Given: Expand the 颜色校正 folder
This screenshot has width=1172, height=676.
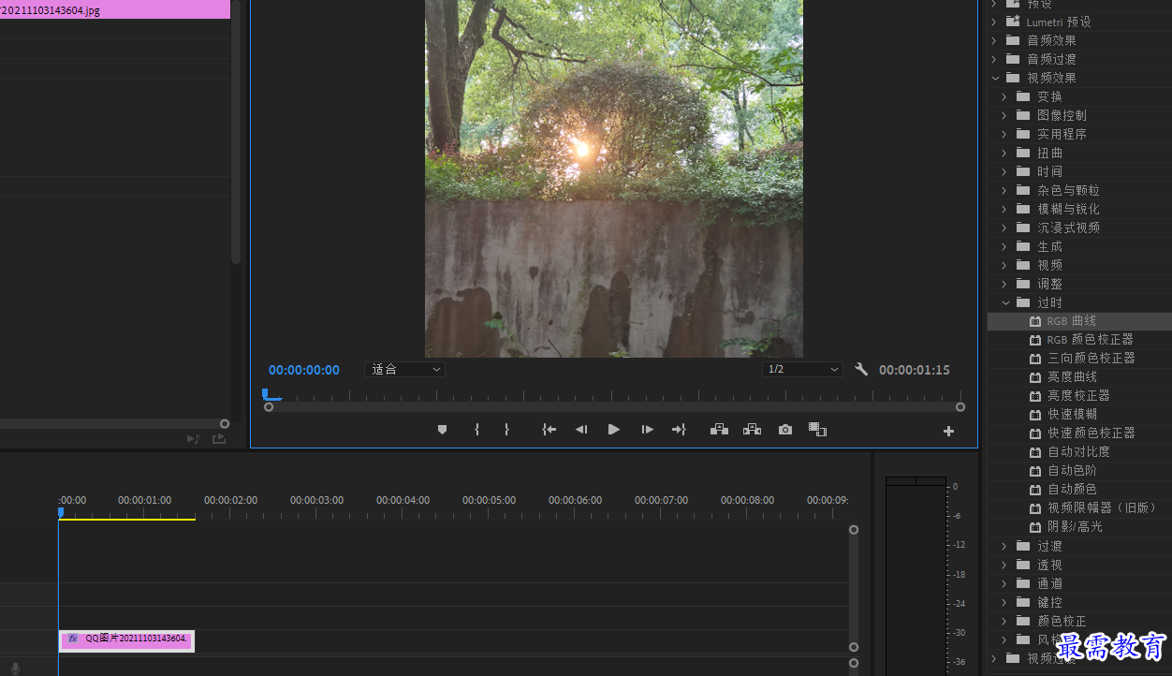Looking at the screenshot, I should (x=1004, y=621).
